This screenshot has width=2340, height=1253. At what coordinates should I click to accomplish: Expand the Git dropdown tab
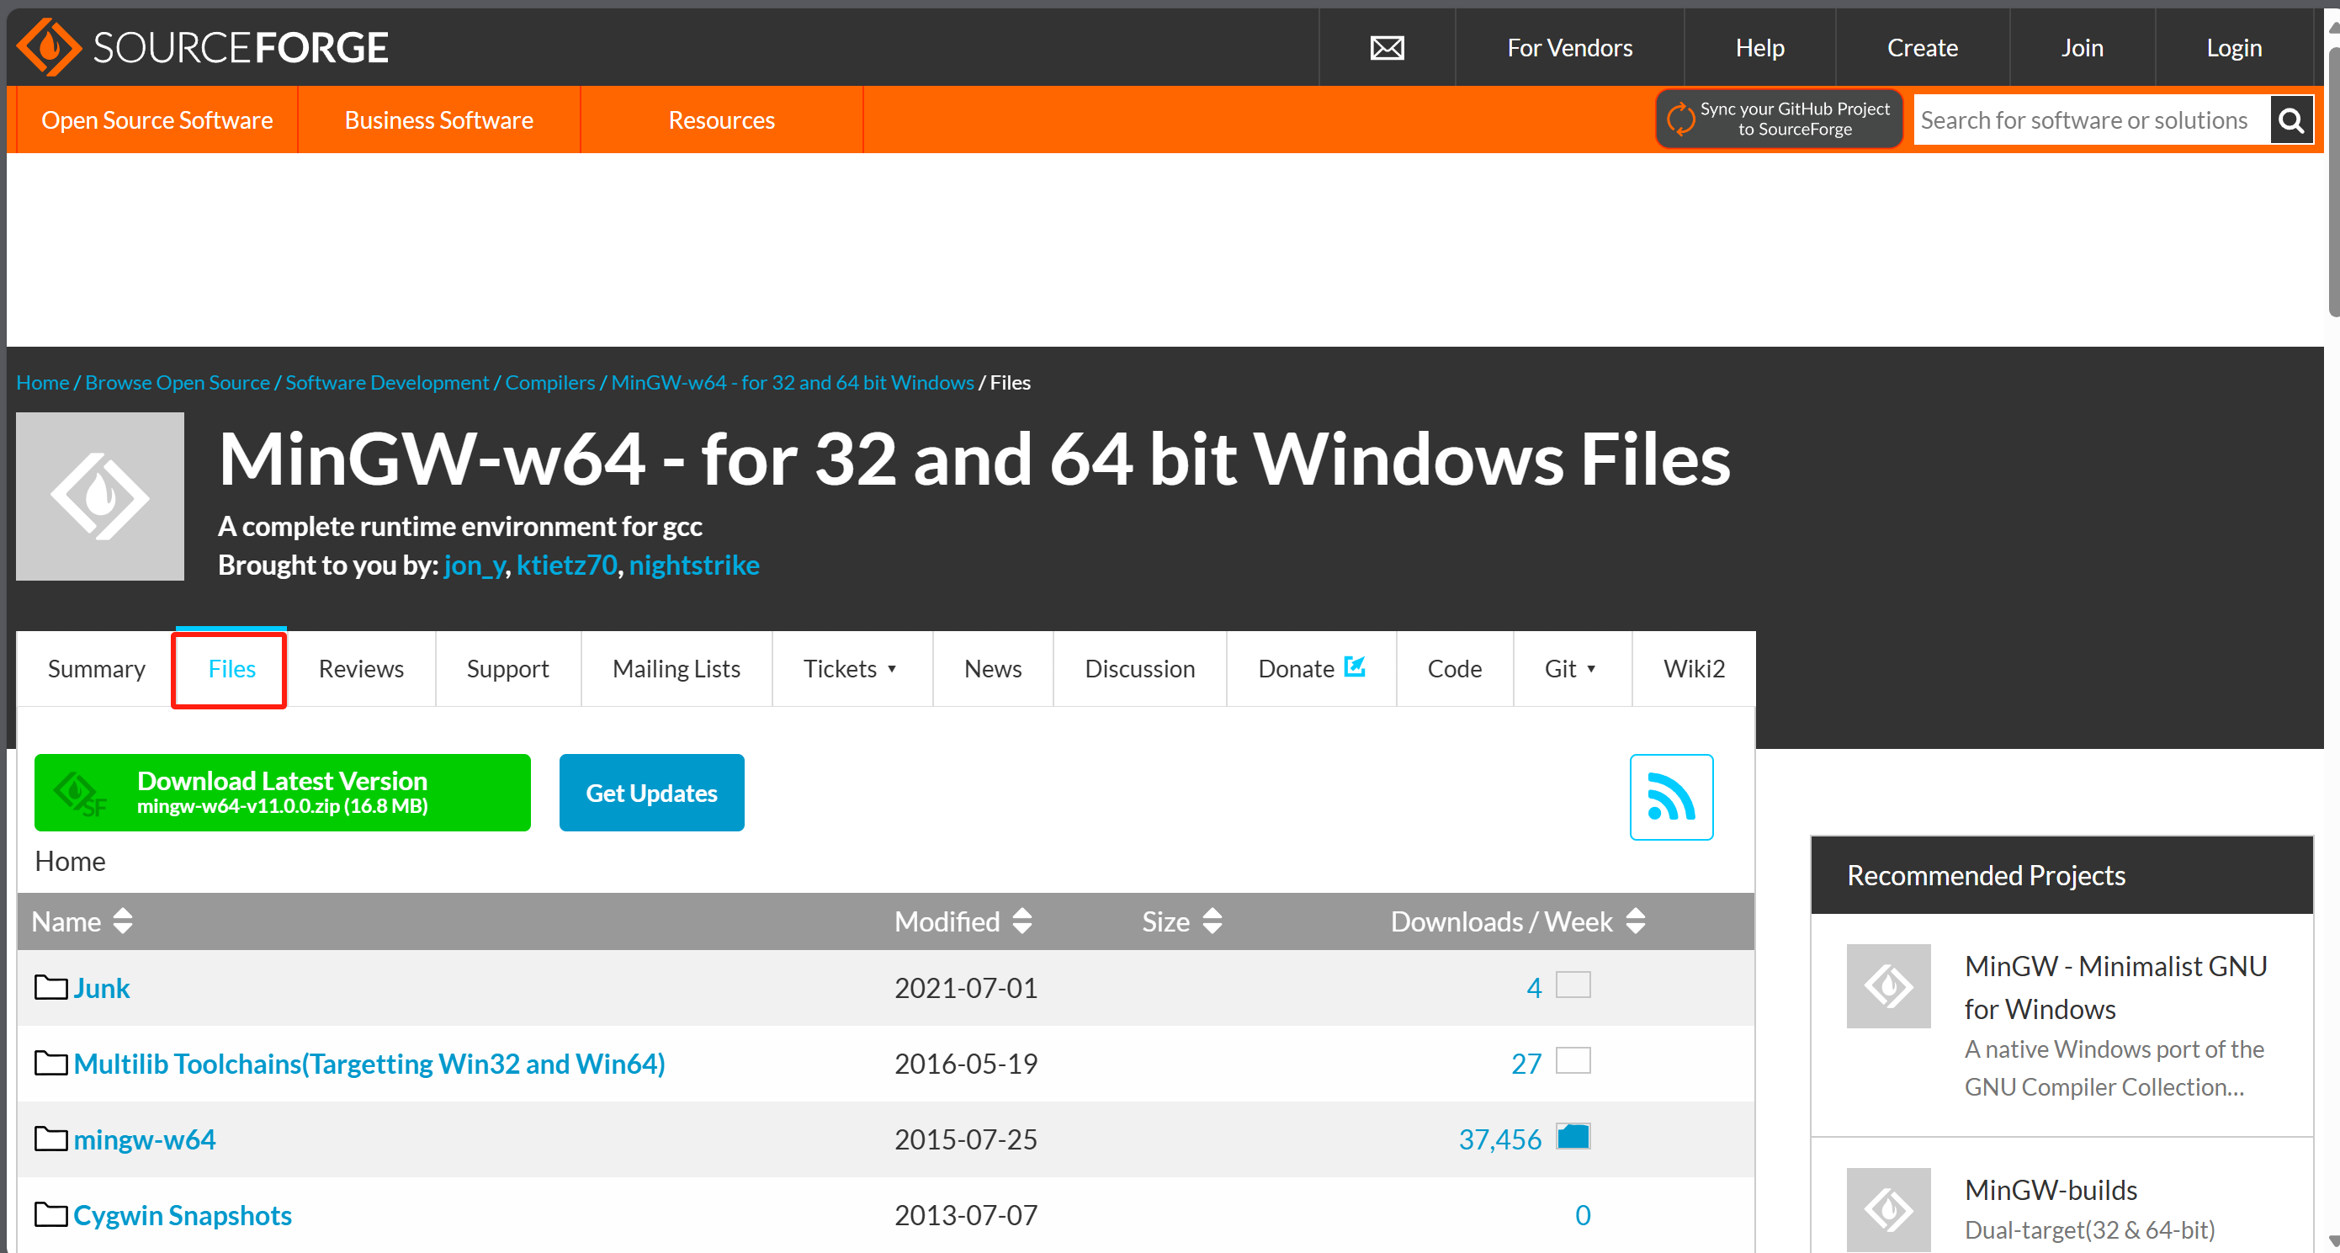click(1572, 668)
